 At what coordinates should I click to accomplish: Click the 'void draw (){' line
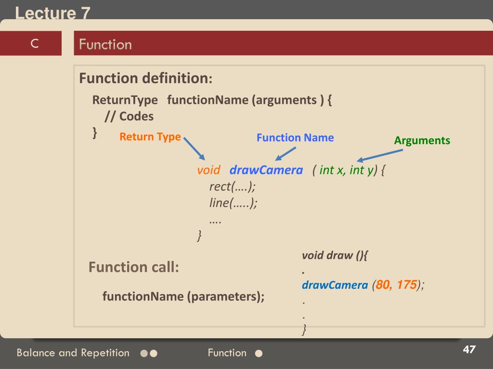(x=335, y=256)
